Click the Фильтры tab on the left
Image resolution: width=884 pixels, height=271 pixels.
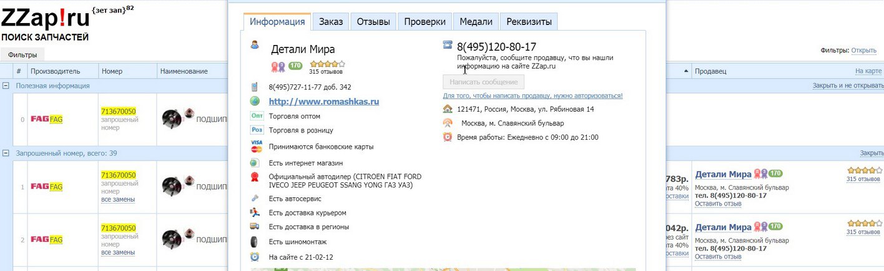(22, 55)
